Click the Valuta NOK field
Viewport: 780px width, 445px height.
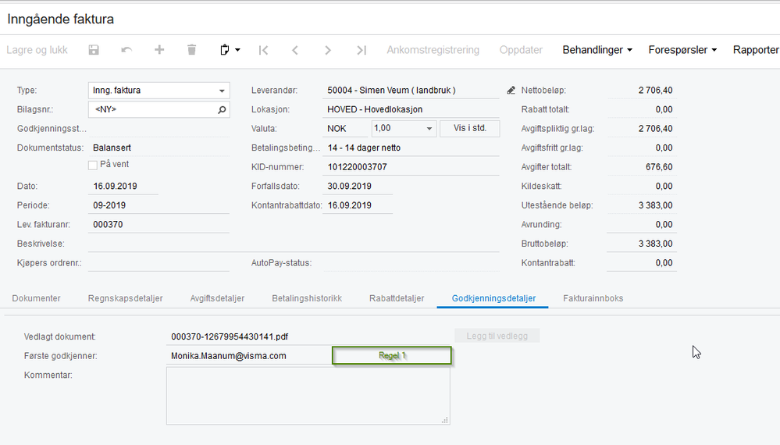tap(345, 129)
